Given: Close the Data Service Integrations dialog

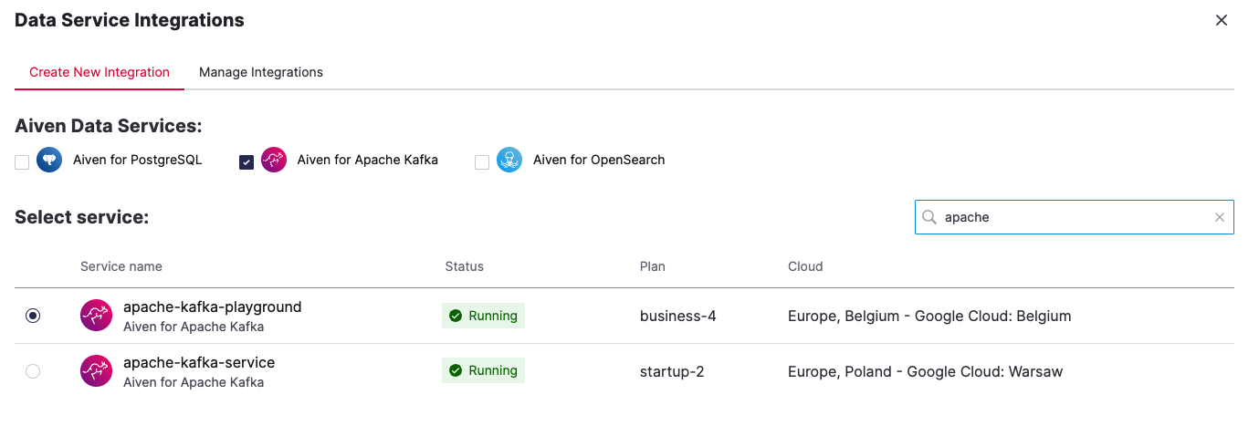Looking at the screenshot, I should coord(1221,20).
